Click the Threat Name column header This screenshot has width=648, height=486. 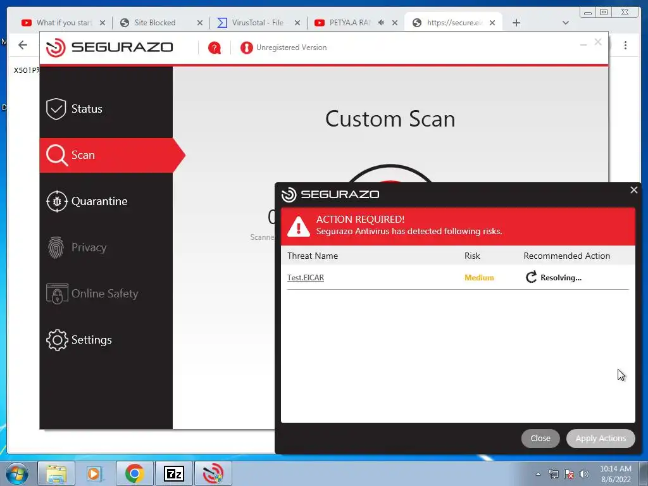point(313,256)
